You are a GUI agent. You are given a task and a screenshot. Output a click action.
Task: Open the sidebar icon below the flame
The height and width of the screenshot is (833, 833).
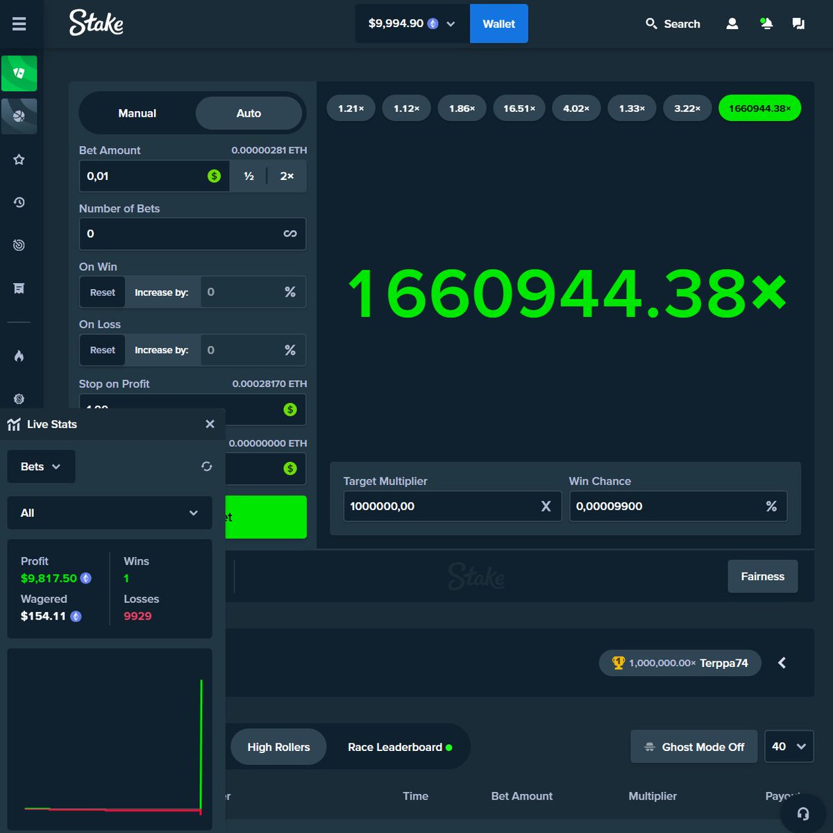coord(19,399)
